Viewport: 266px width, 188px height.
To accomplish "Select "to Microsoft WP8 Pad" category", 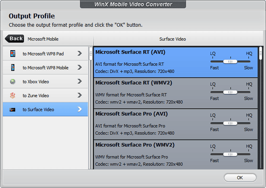I will tap(45, 54).
